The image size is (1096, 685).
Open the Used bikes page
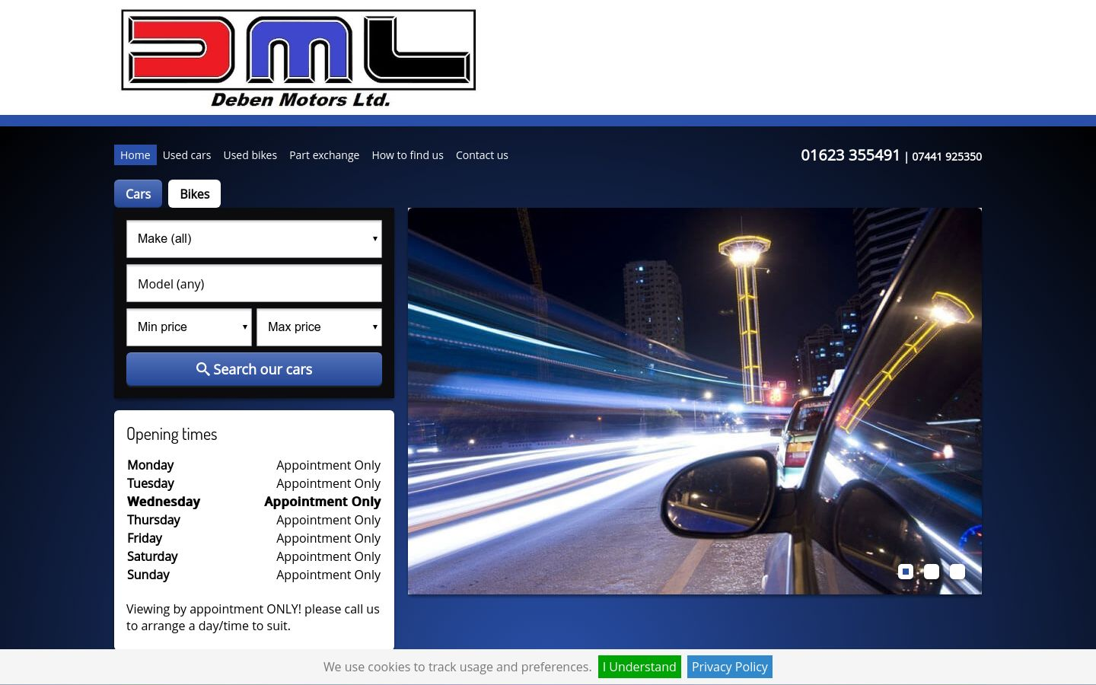(250, 155)
